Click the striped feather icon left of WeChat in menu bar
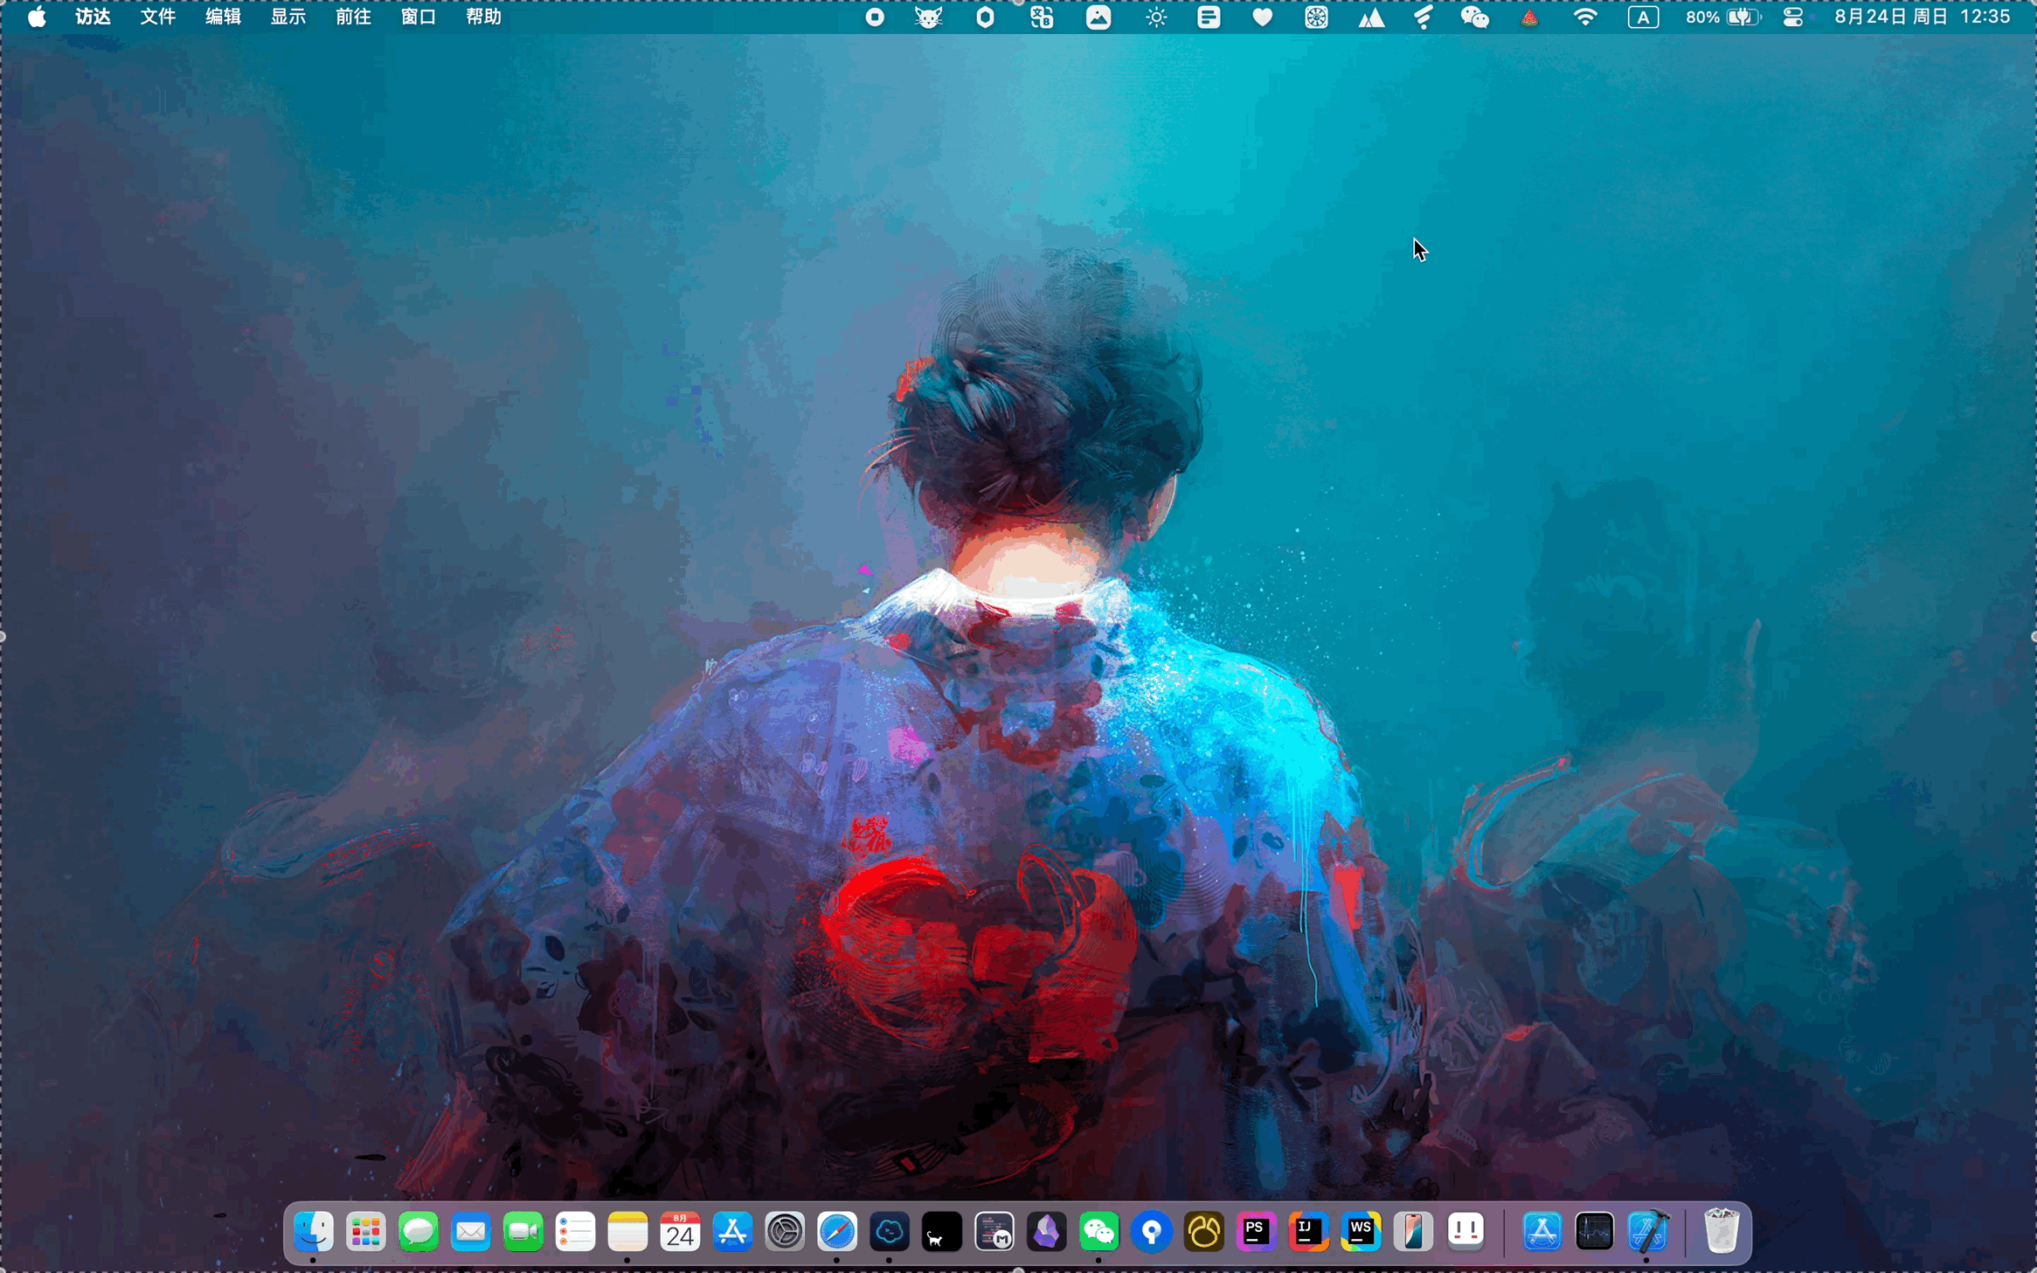The width and height of the screenshot is (2037, 1273). (x=1423, y=17)
